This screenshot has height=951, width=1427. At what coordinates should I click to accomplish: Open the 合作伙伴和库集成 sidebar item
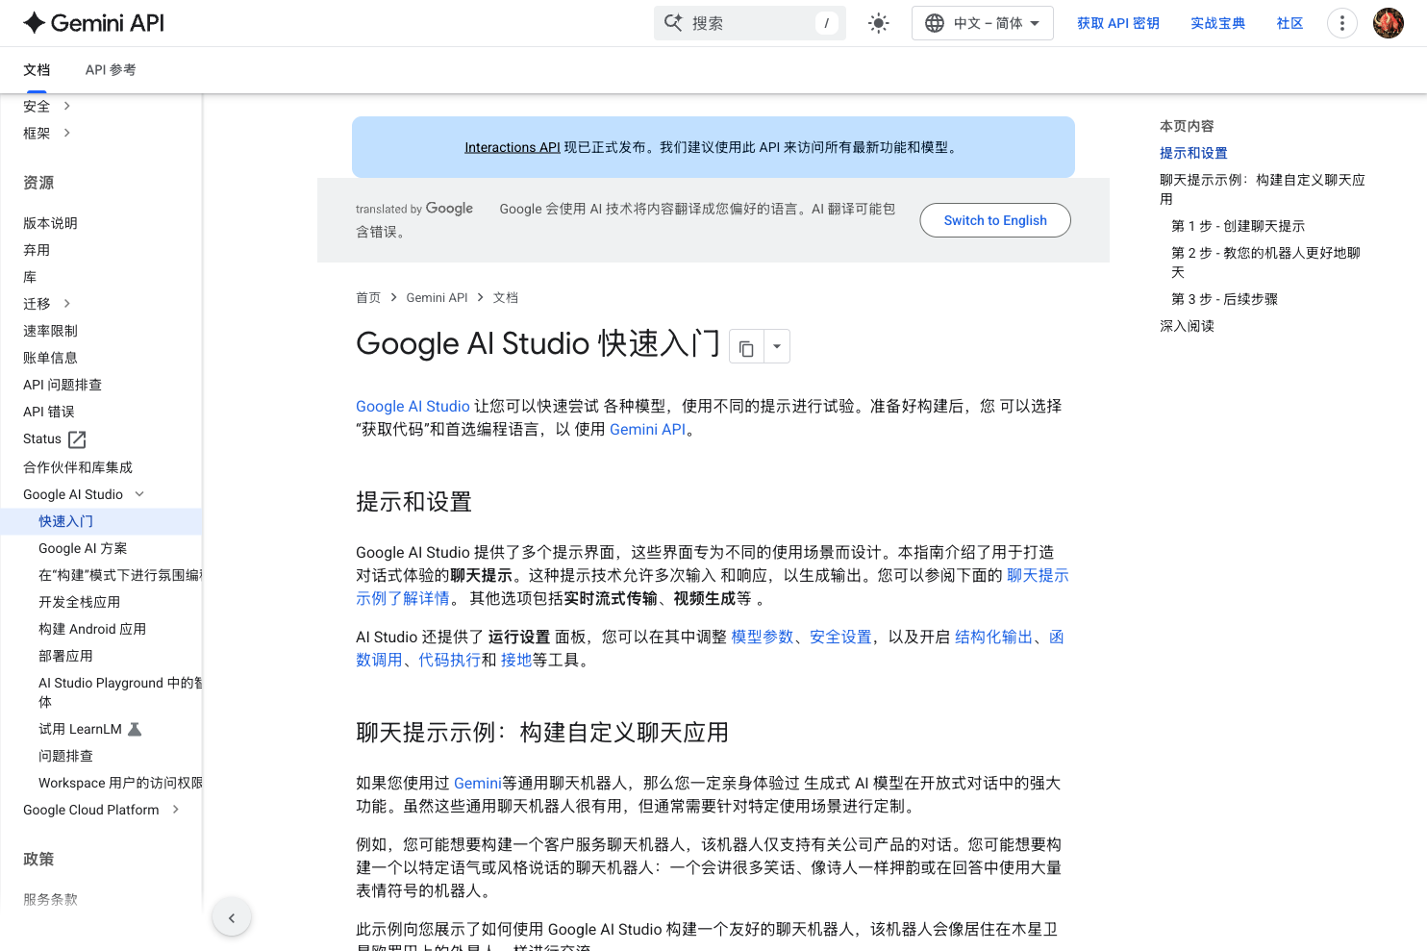(x=78, y=467)
